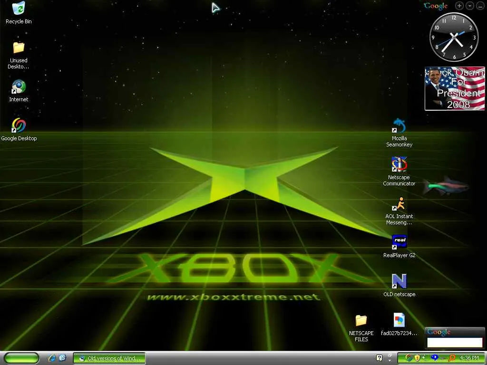Click the green Start button

22,358
